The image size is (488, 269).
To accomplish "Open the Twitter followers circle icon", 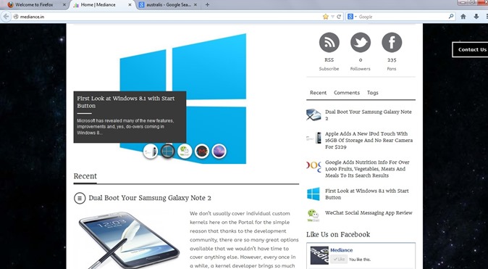I will click(361, 42).
